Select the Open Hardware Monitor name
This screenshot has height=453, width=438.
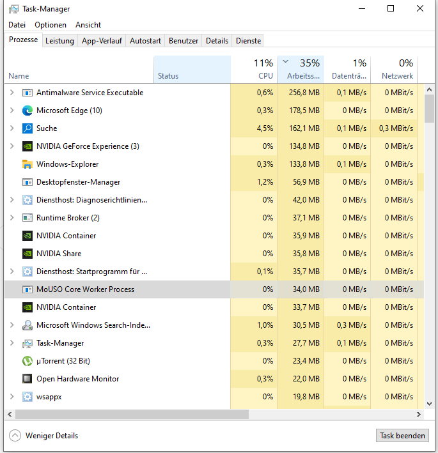click(x=78, y=379)
